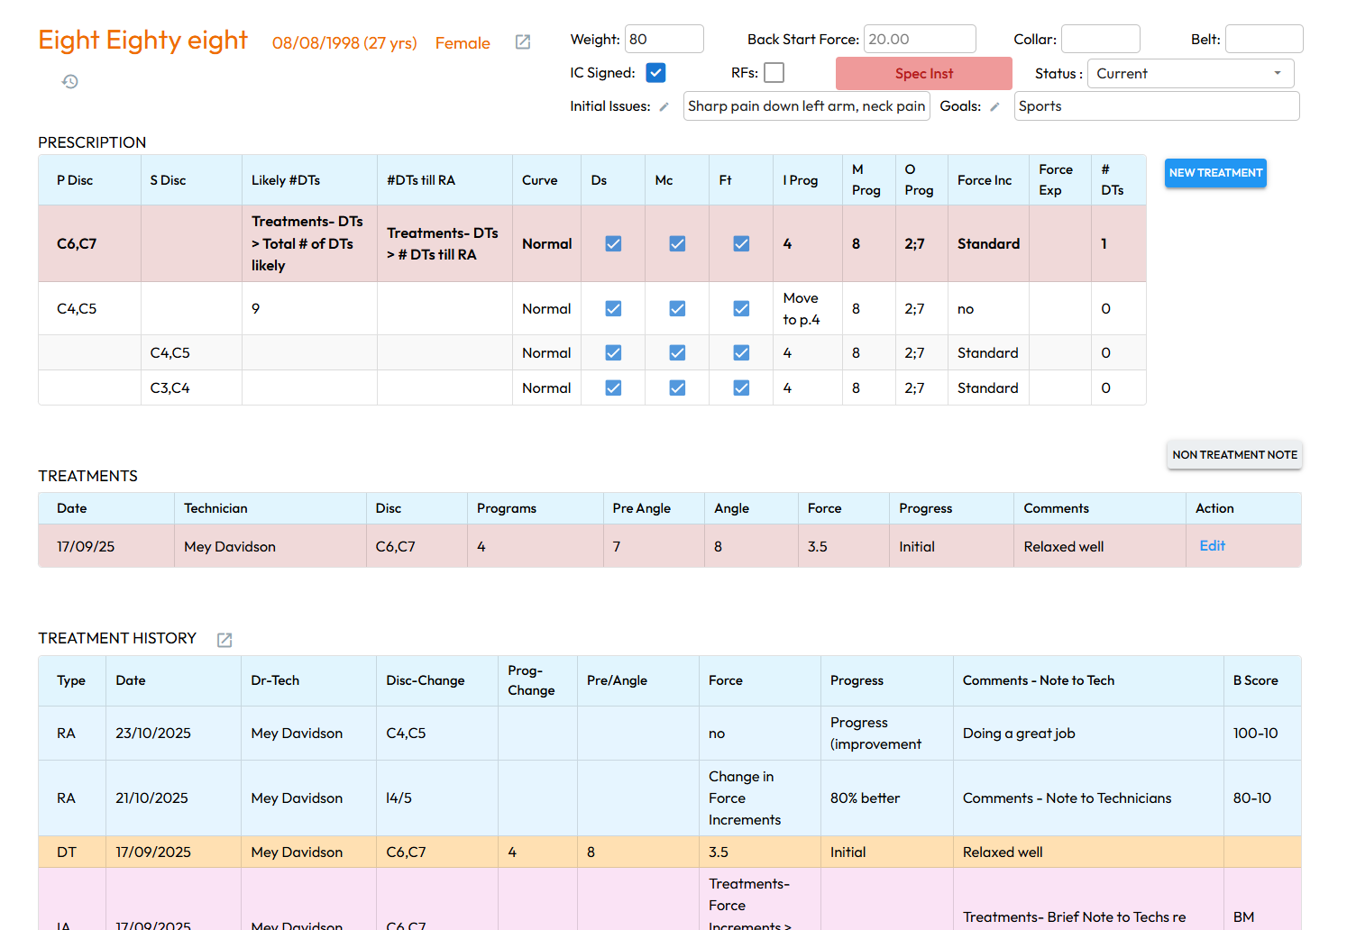Click the Initial Issues text field
Viewport: 1347px width, 930px height.
(x=806, y=106)
